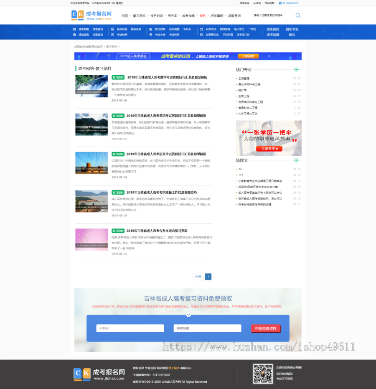Open the 专升本 menu item

[x=173, y=15]
